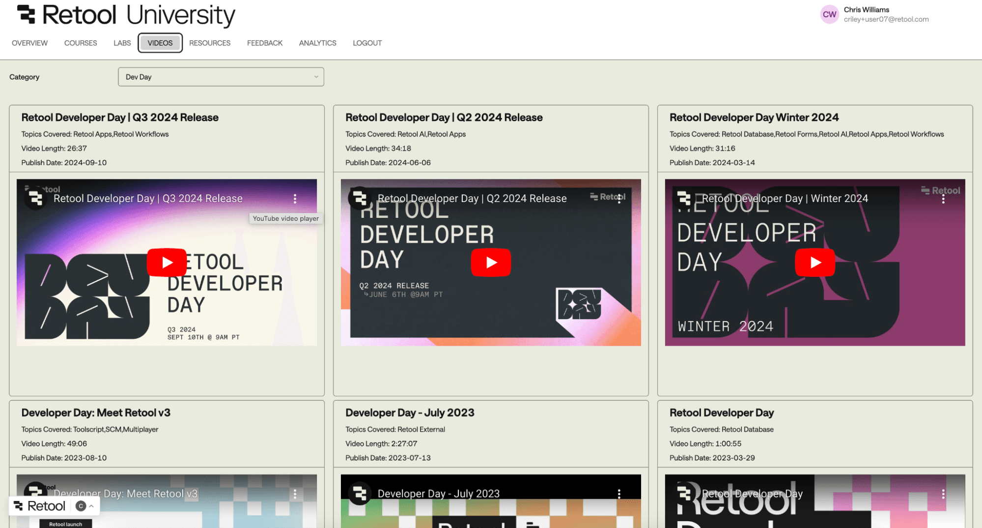Click LOGOUT in the navigation bar

point(366,43)
